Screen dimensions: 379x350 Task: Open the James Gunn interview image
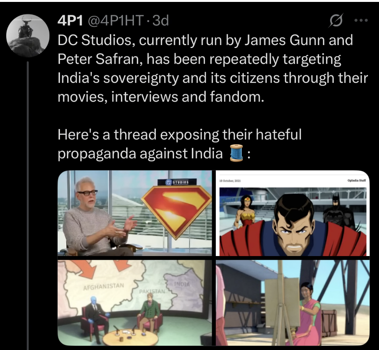[135, 213]
